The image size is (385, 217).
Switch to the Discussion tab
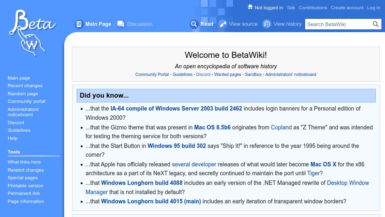point(140,24)
